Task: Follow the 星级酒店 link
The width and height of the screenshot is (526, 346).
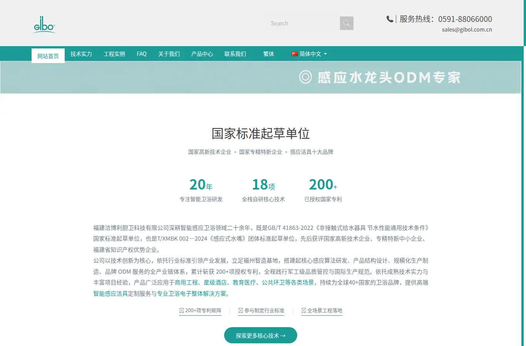Action: pos(215,283)
